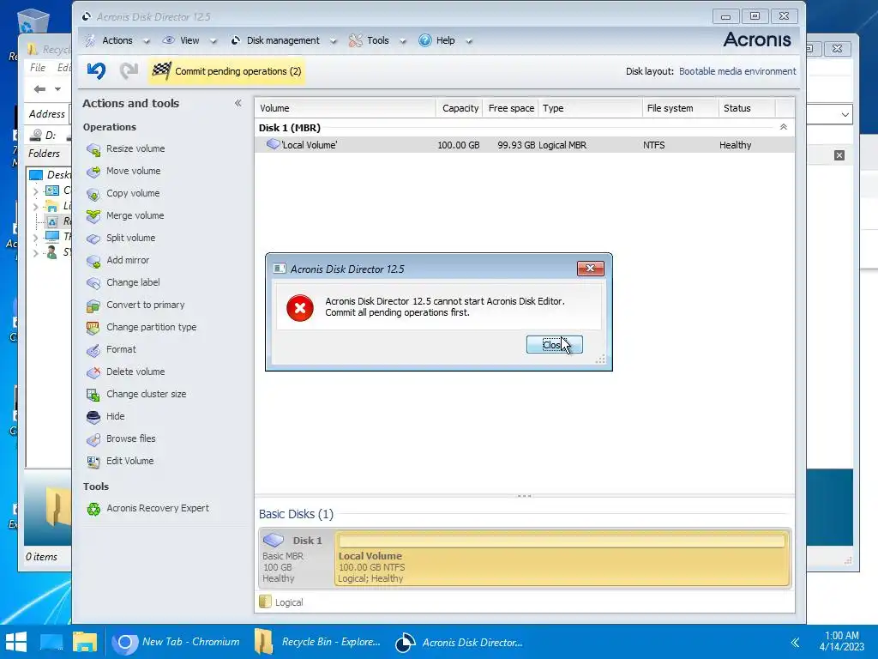Click the Format icon
The image size is (878, 659).
(x=93, y=350)
